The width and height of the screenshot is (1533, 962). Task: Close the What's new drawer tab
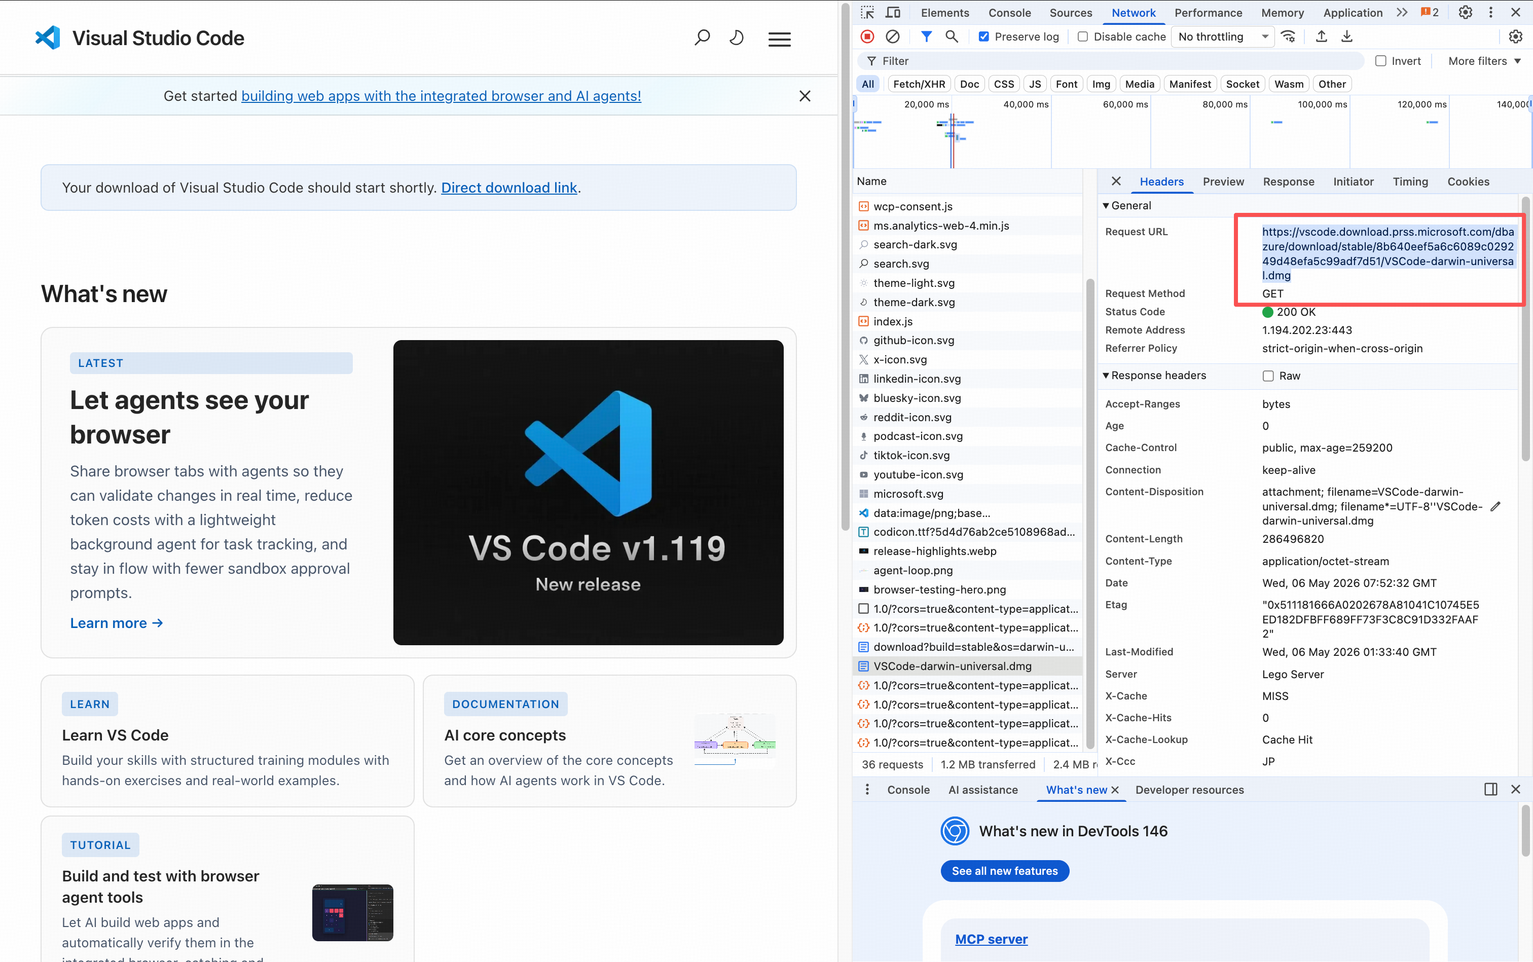tap(1115, 790)
